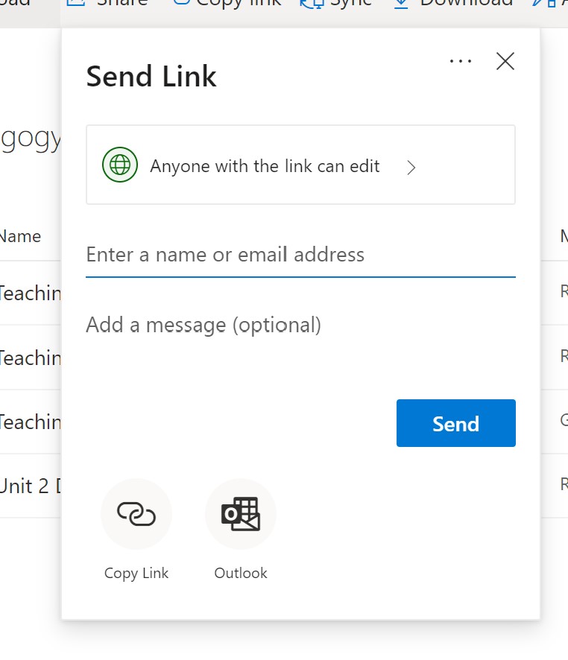The width and height of the screenshot is (568, 660).
Task: Open the first Teaching file in the list
Action: coord(30,293)
